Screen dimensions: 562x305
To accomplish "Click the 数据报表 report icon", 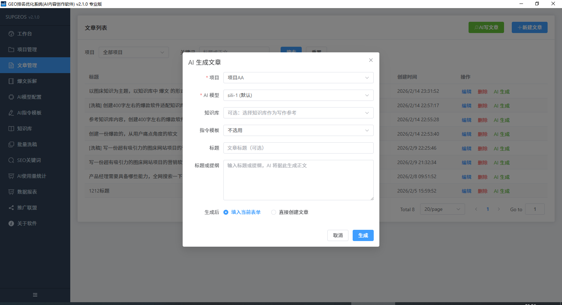I will point(11,192).
